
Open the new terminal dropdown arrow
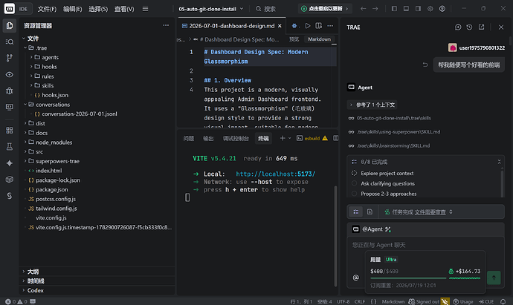pyautogui.click(x=289, y=138)
